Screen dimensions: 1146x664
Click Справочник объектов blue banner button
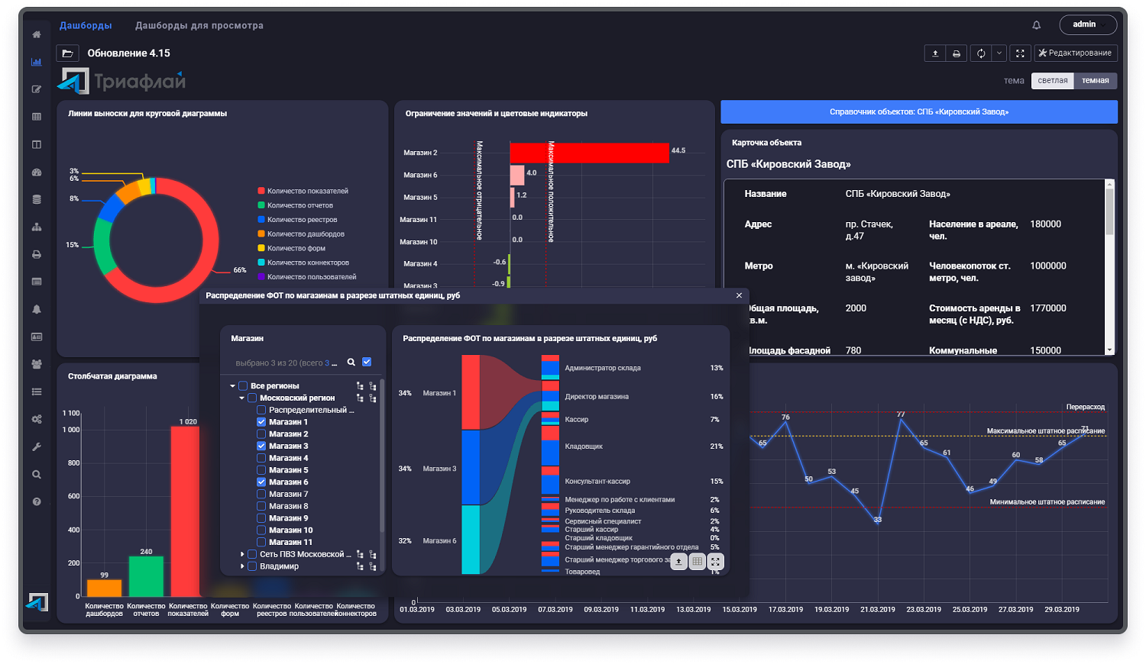(x=918, y=112)
